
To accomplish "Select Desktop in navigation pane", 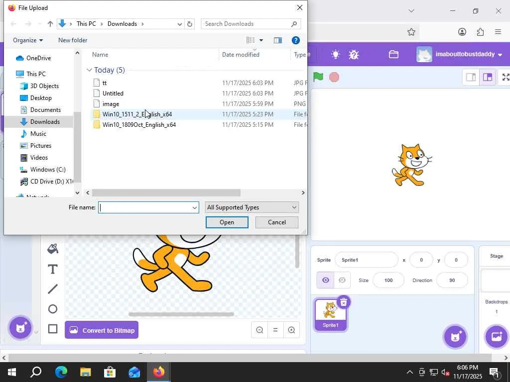I will [41, 98].
